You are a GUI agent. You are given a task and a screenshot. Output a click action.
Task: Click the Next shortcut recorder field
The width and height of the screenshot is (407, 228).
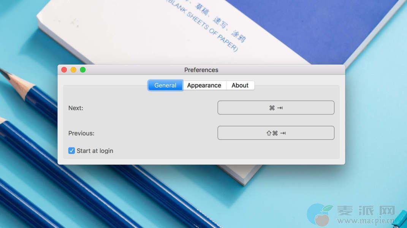276,108
